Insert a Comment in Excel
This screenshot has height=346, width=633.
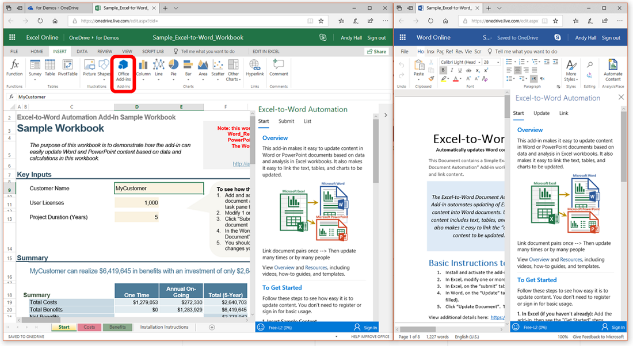[x=279, y=68]
